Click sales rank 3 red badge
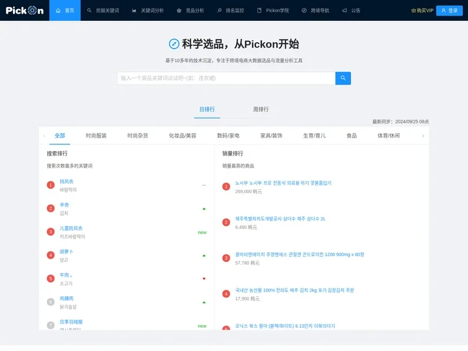468x351 pixels. click(226, 258)
